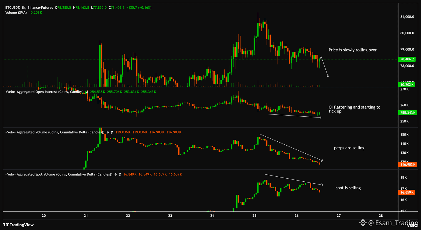Open the Aggregated Volume Cumulative Delta legend
This screenshot has height=230, width=421.
[x=55, y=132]
